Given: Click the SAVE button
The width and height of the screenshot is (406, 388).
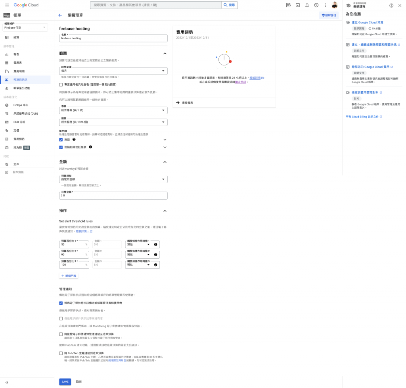Looking at the screenshot, I should point(65,382).
